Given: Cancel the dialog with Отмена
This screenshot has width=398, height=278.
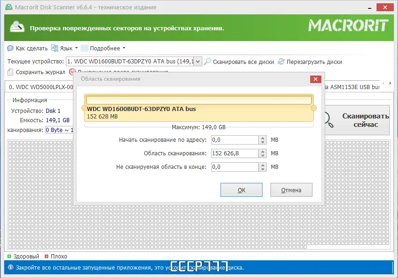Looking at the screenshot, I should click(x=291, y=190).
